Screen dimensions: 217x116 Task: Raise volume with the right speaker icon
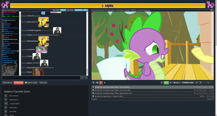[171, 83]
